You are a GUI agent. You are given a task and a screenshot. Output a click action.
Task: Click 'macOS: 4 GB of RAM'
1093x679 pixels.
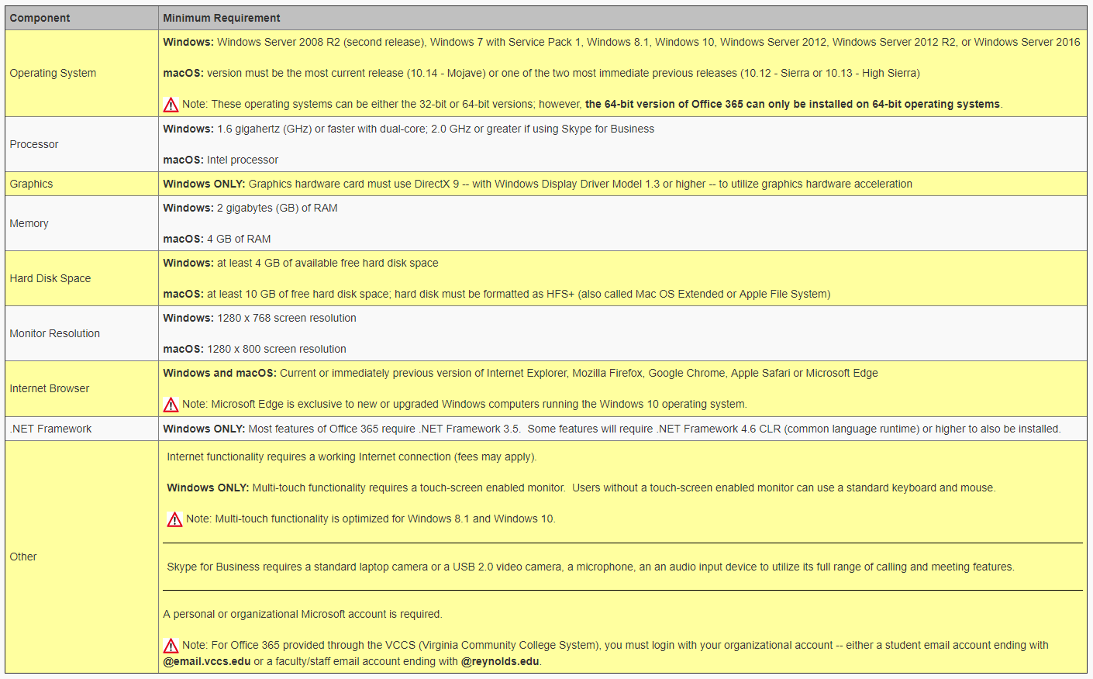(x=216, y=239)
